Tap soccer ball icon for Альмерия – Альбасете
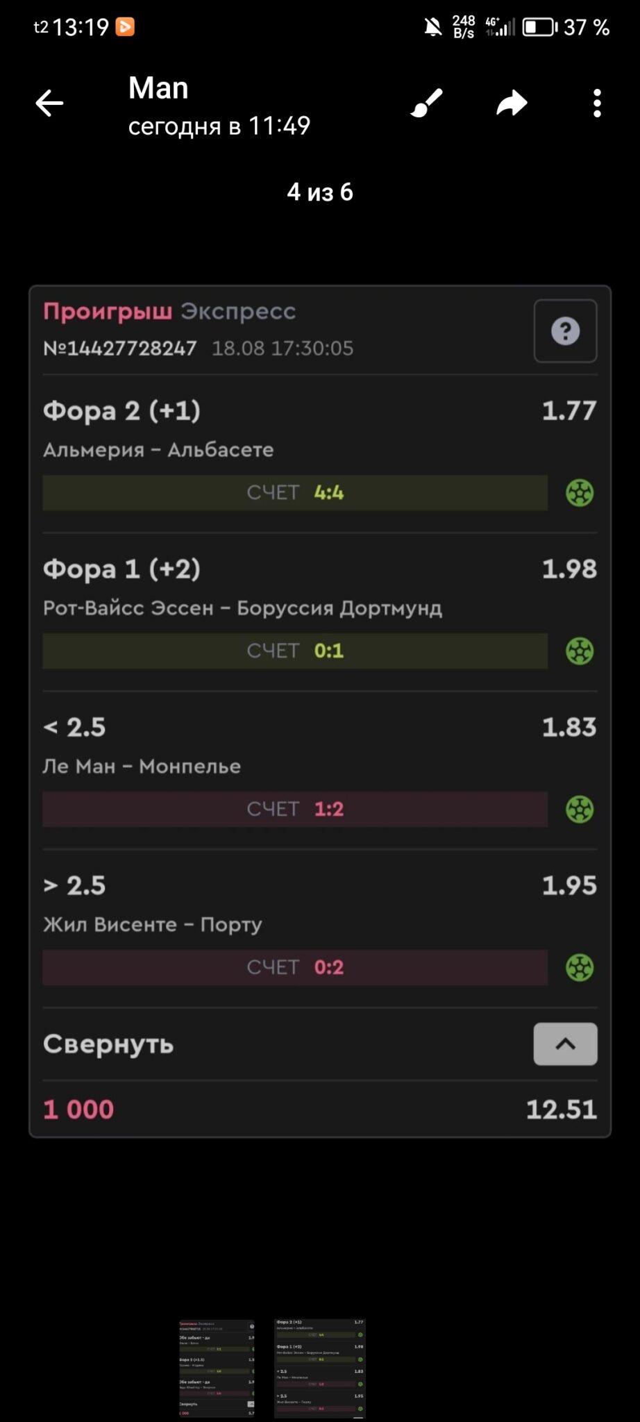The width and height of the screenshot is (640, 1422). click(580, 493)
